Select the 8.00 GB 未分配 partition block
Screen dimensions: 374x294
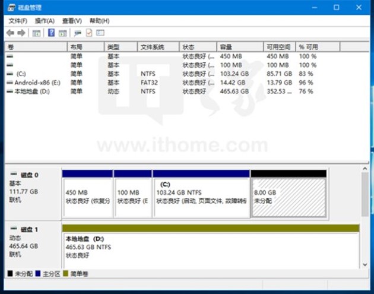coord(289,197)
